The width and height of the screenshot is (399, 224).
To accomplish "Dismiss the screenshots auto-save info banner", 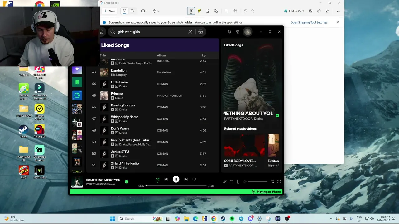I will 338,22.
